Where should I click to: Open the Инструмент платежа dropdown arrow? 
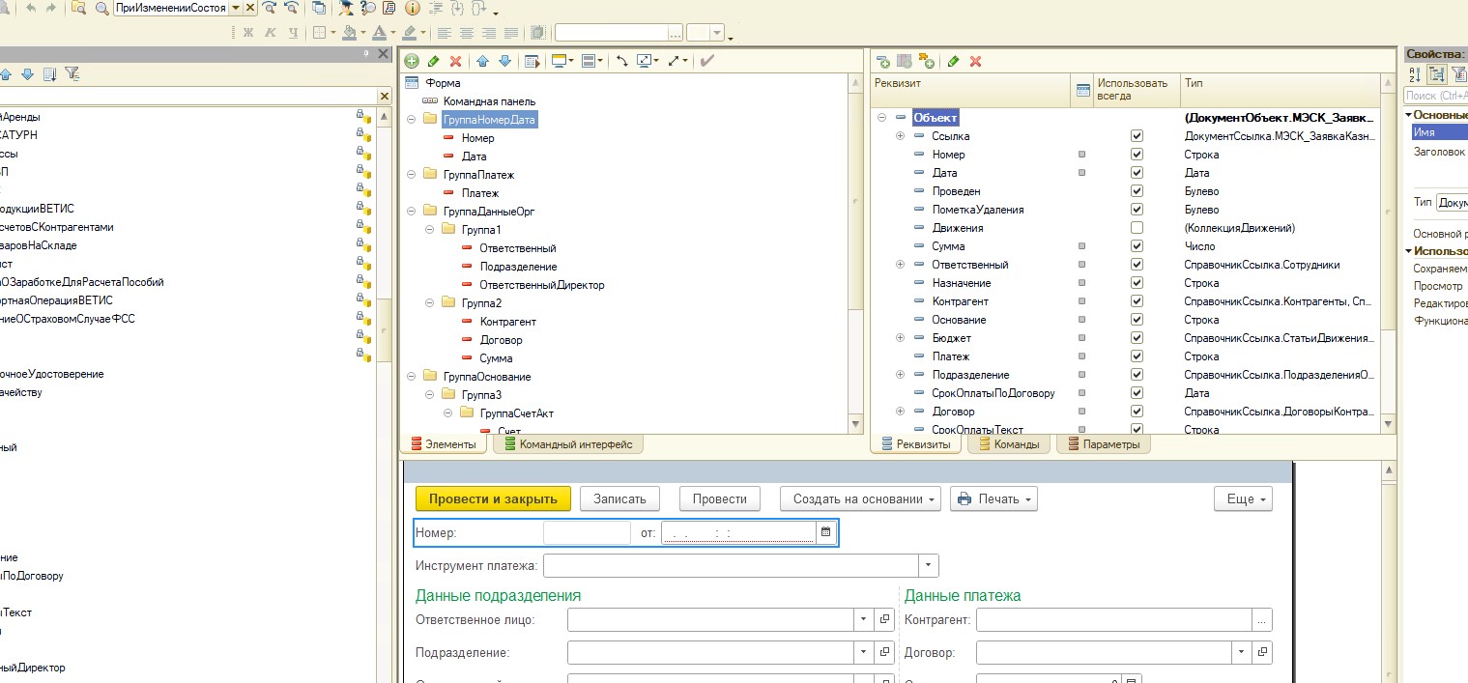point(929,565)
